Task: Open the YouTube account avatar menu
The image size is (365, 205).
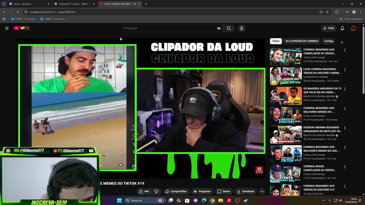Action: coord(353,28)
